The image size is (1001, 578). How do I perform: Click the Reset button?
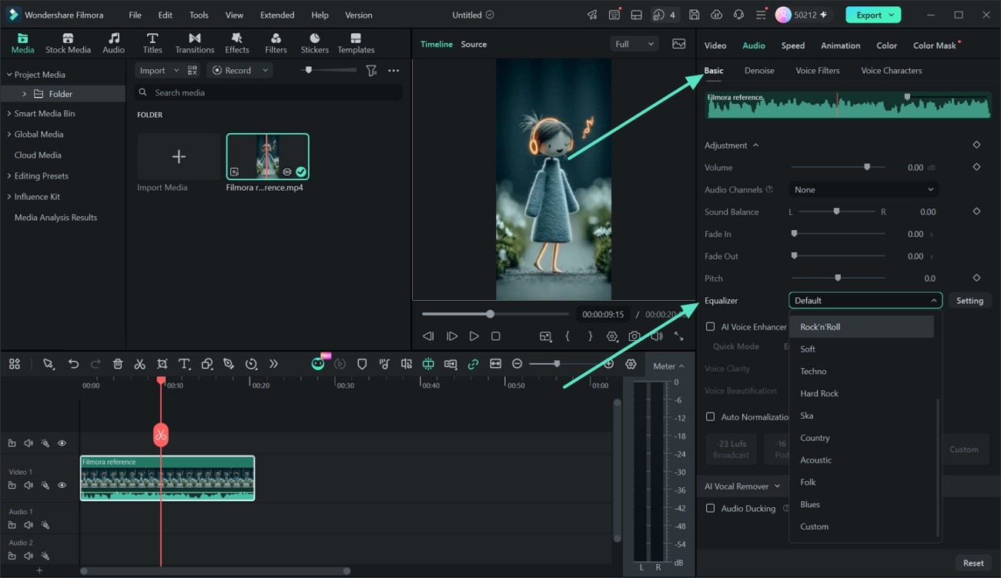973,563
